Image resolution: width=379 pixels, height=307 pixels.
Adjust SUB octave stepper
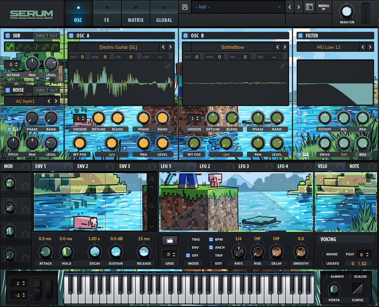12,64
